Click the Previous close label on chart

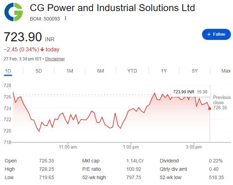tap(222, 100)
